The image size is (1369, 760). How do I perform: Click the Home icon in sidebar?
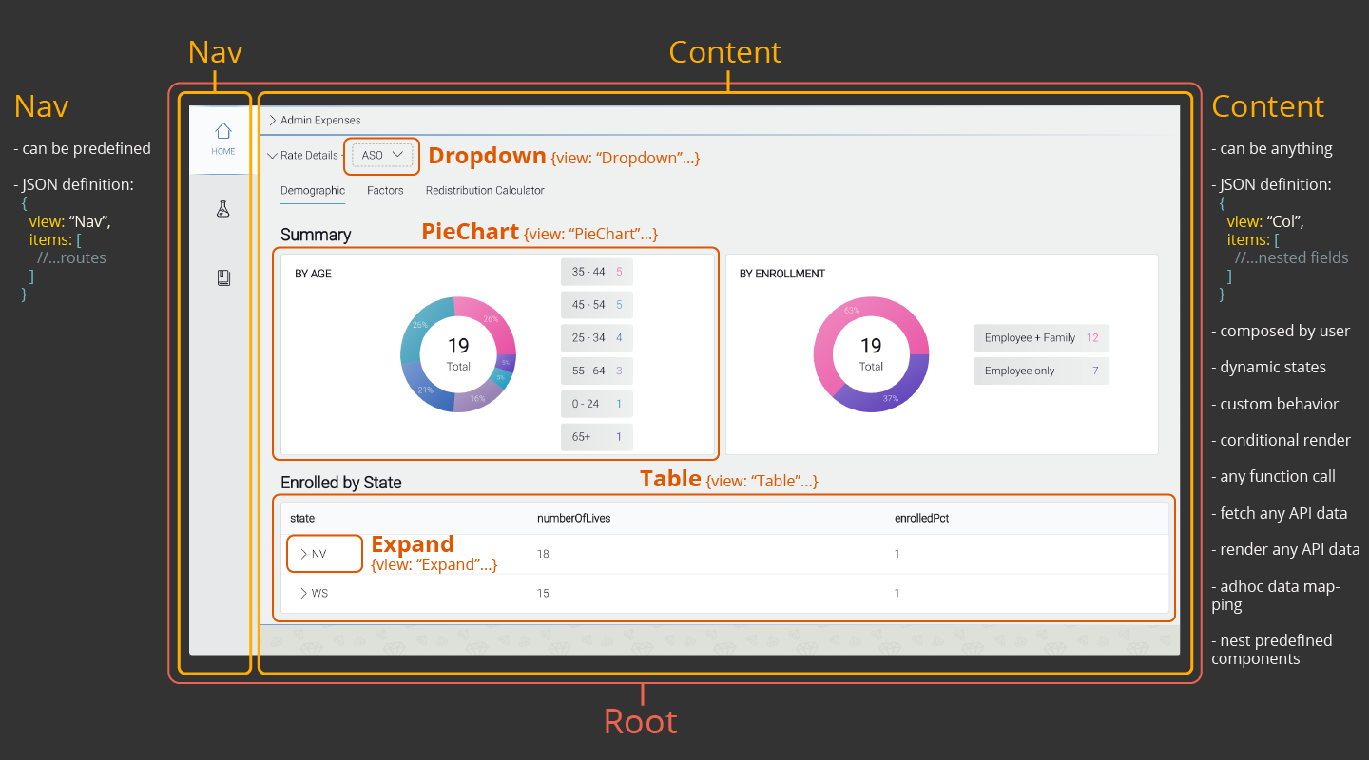222,138
